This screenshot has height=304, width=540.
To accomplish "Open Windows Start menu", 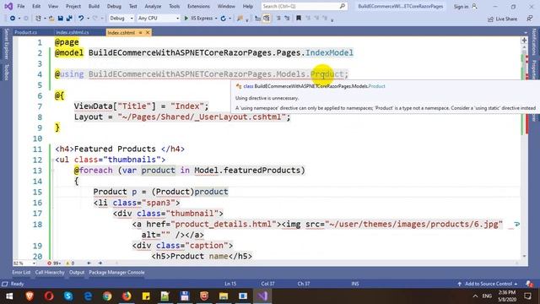I will 9,296.
